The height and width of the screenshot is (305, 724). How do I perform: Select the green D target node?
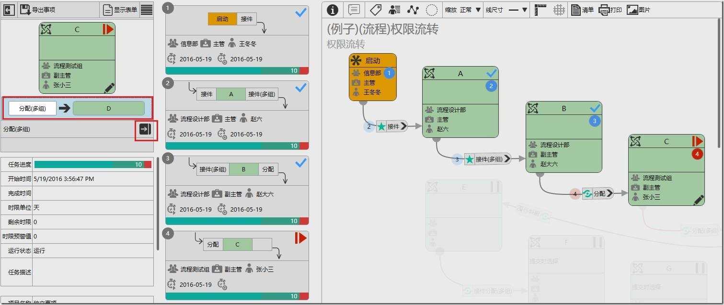click(x=108, y=108)
